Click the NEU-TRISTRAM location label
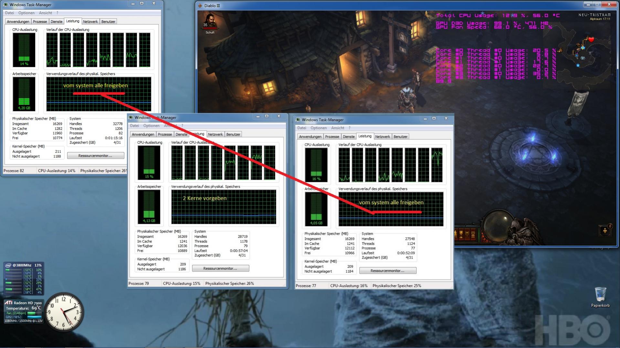 pyautogui.click(x=594, y=15)
